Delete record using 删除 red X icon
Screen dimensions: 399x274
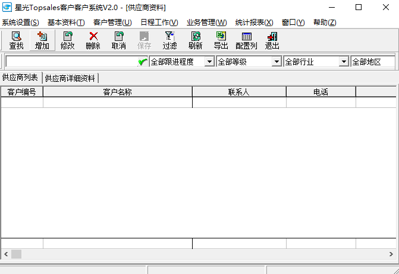pyautogui.click(x=93, y=40)
